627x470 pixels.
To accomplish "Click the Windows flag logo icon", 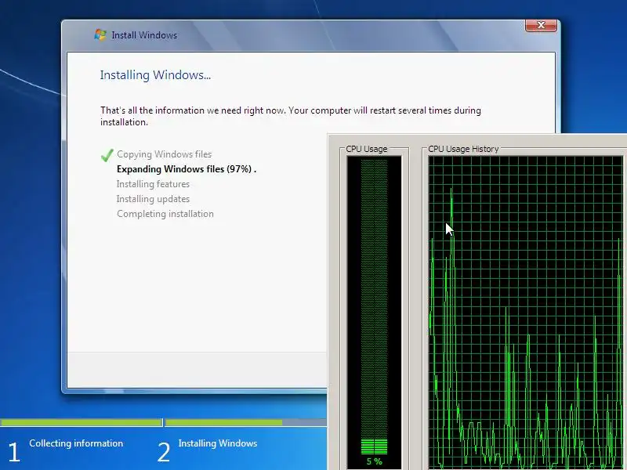I will point(100,34).
